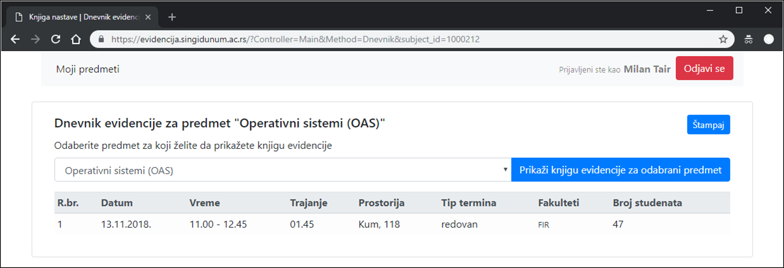Close the Knjiga nastave tab
Screen dimensions: 784x268
coord(150,17)
